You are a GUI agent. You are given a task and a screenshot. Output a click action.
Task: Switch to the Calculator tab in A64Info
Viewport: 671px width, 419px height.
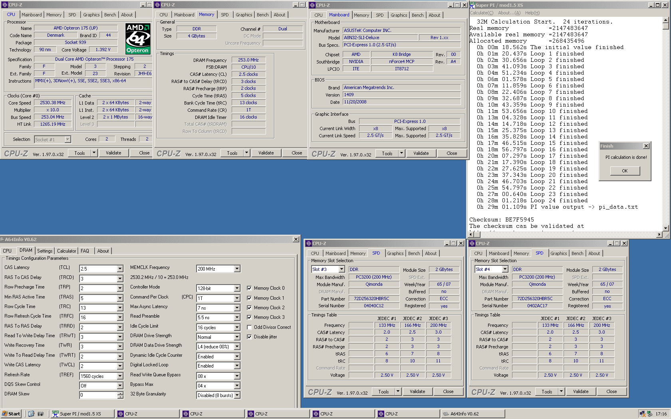(66, 251)
